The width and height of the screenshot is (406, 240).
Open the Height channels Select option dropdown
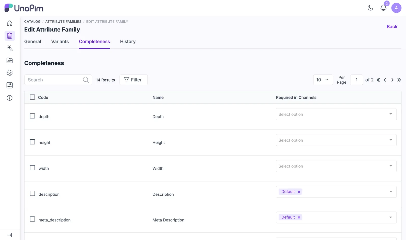[x=336, y=140]
